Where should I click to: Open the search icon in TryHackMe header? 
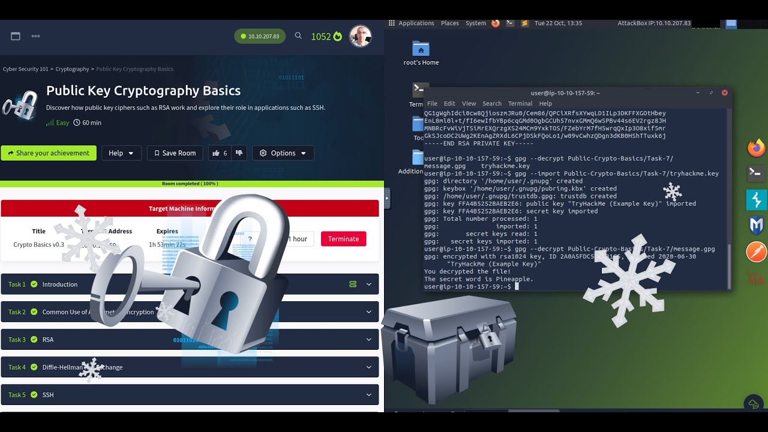tap(298, 36)
